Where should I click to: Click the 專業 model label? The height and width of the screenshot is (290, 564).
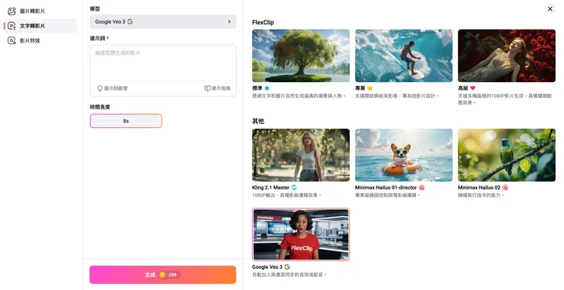[360, 88]
